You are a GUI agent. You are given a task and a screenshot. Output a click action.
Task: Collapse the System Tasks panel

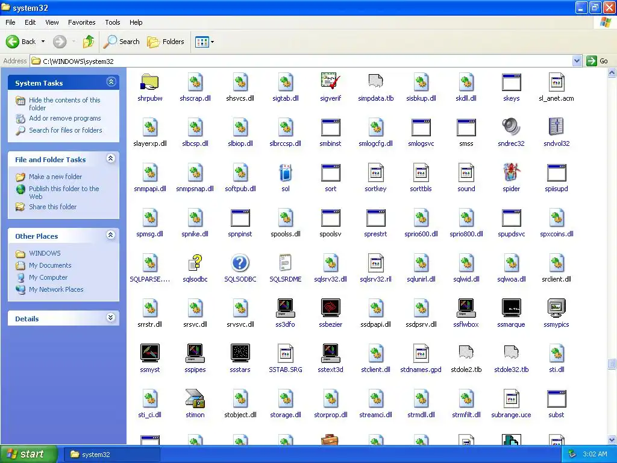111,82
